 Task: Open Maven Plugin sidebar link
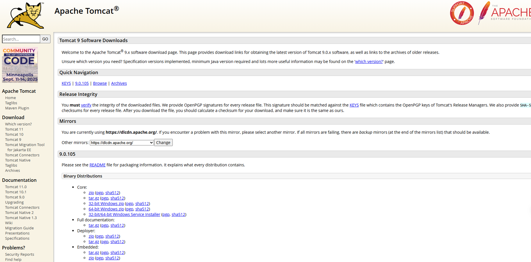pyautogui.click(x=17, y=108)
